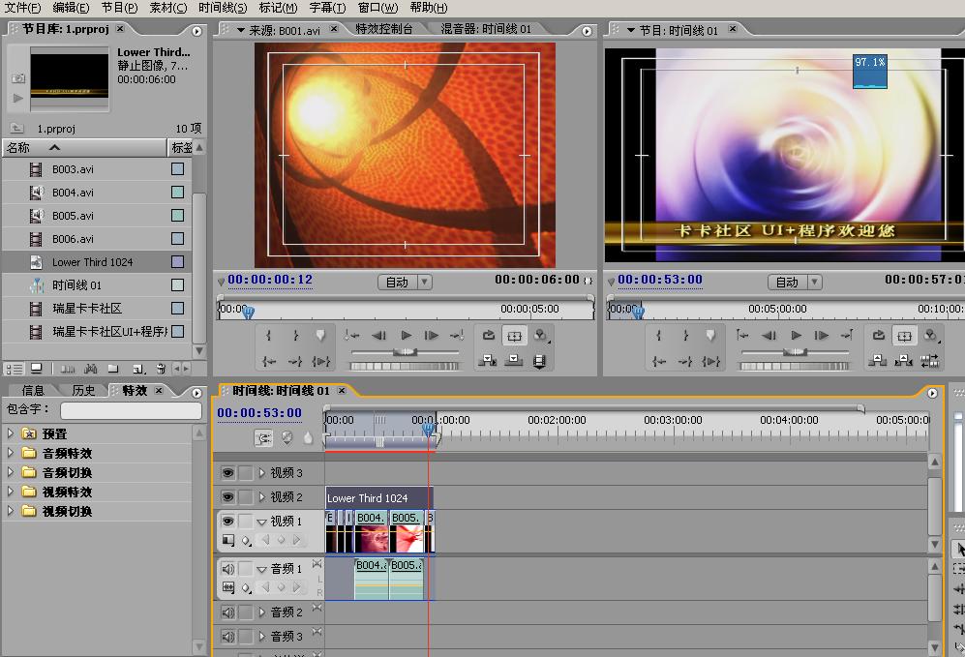Hide the 视频 3 track using eye icon

click(x=227, y=473)
